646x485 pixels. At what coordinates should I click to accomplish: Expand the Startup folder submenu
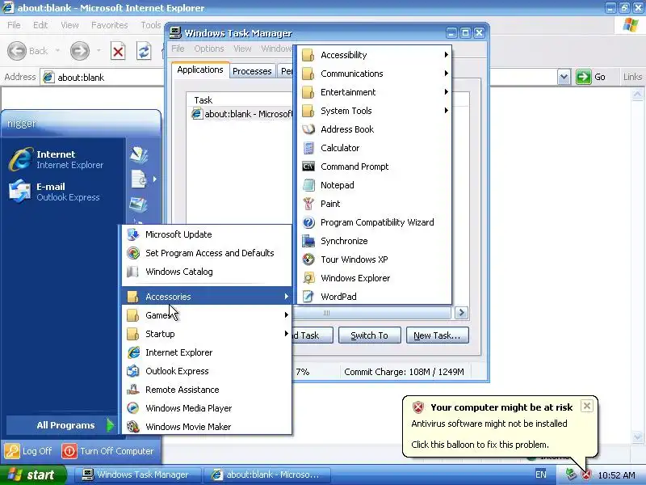[207, 334]
